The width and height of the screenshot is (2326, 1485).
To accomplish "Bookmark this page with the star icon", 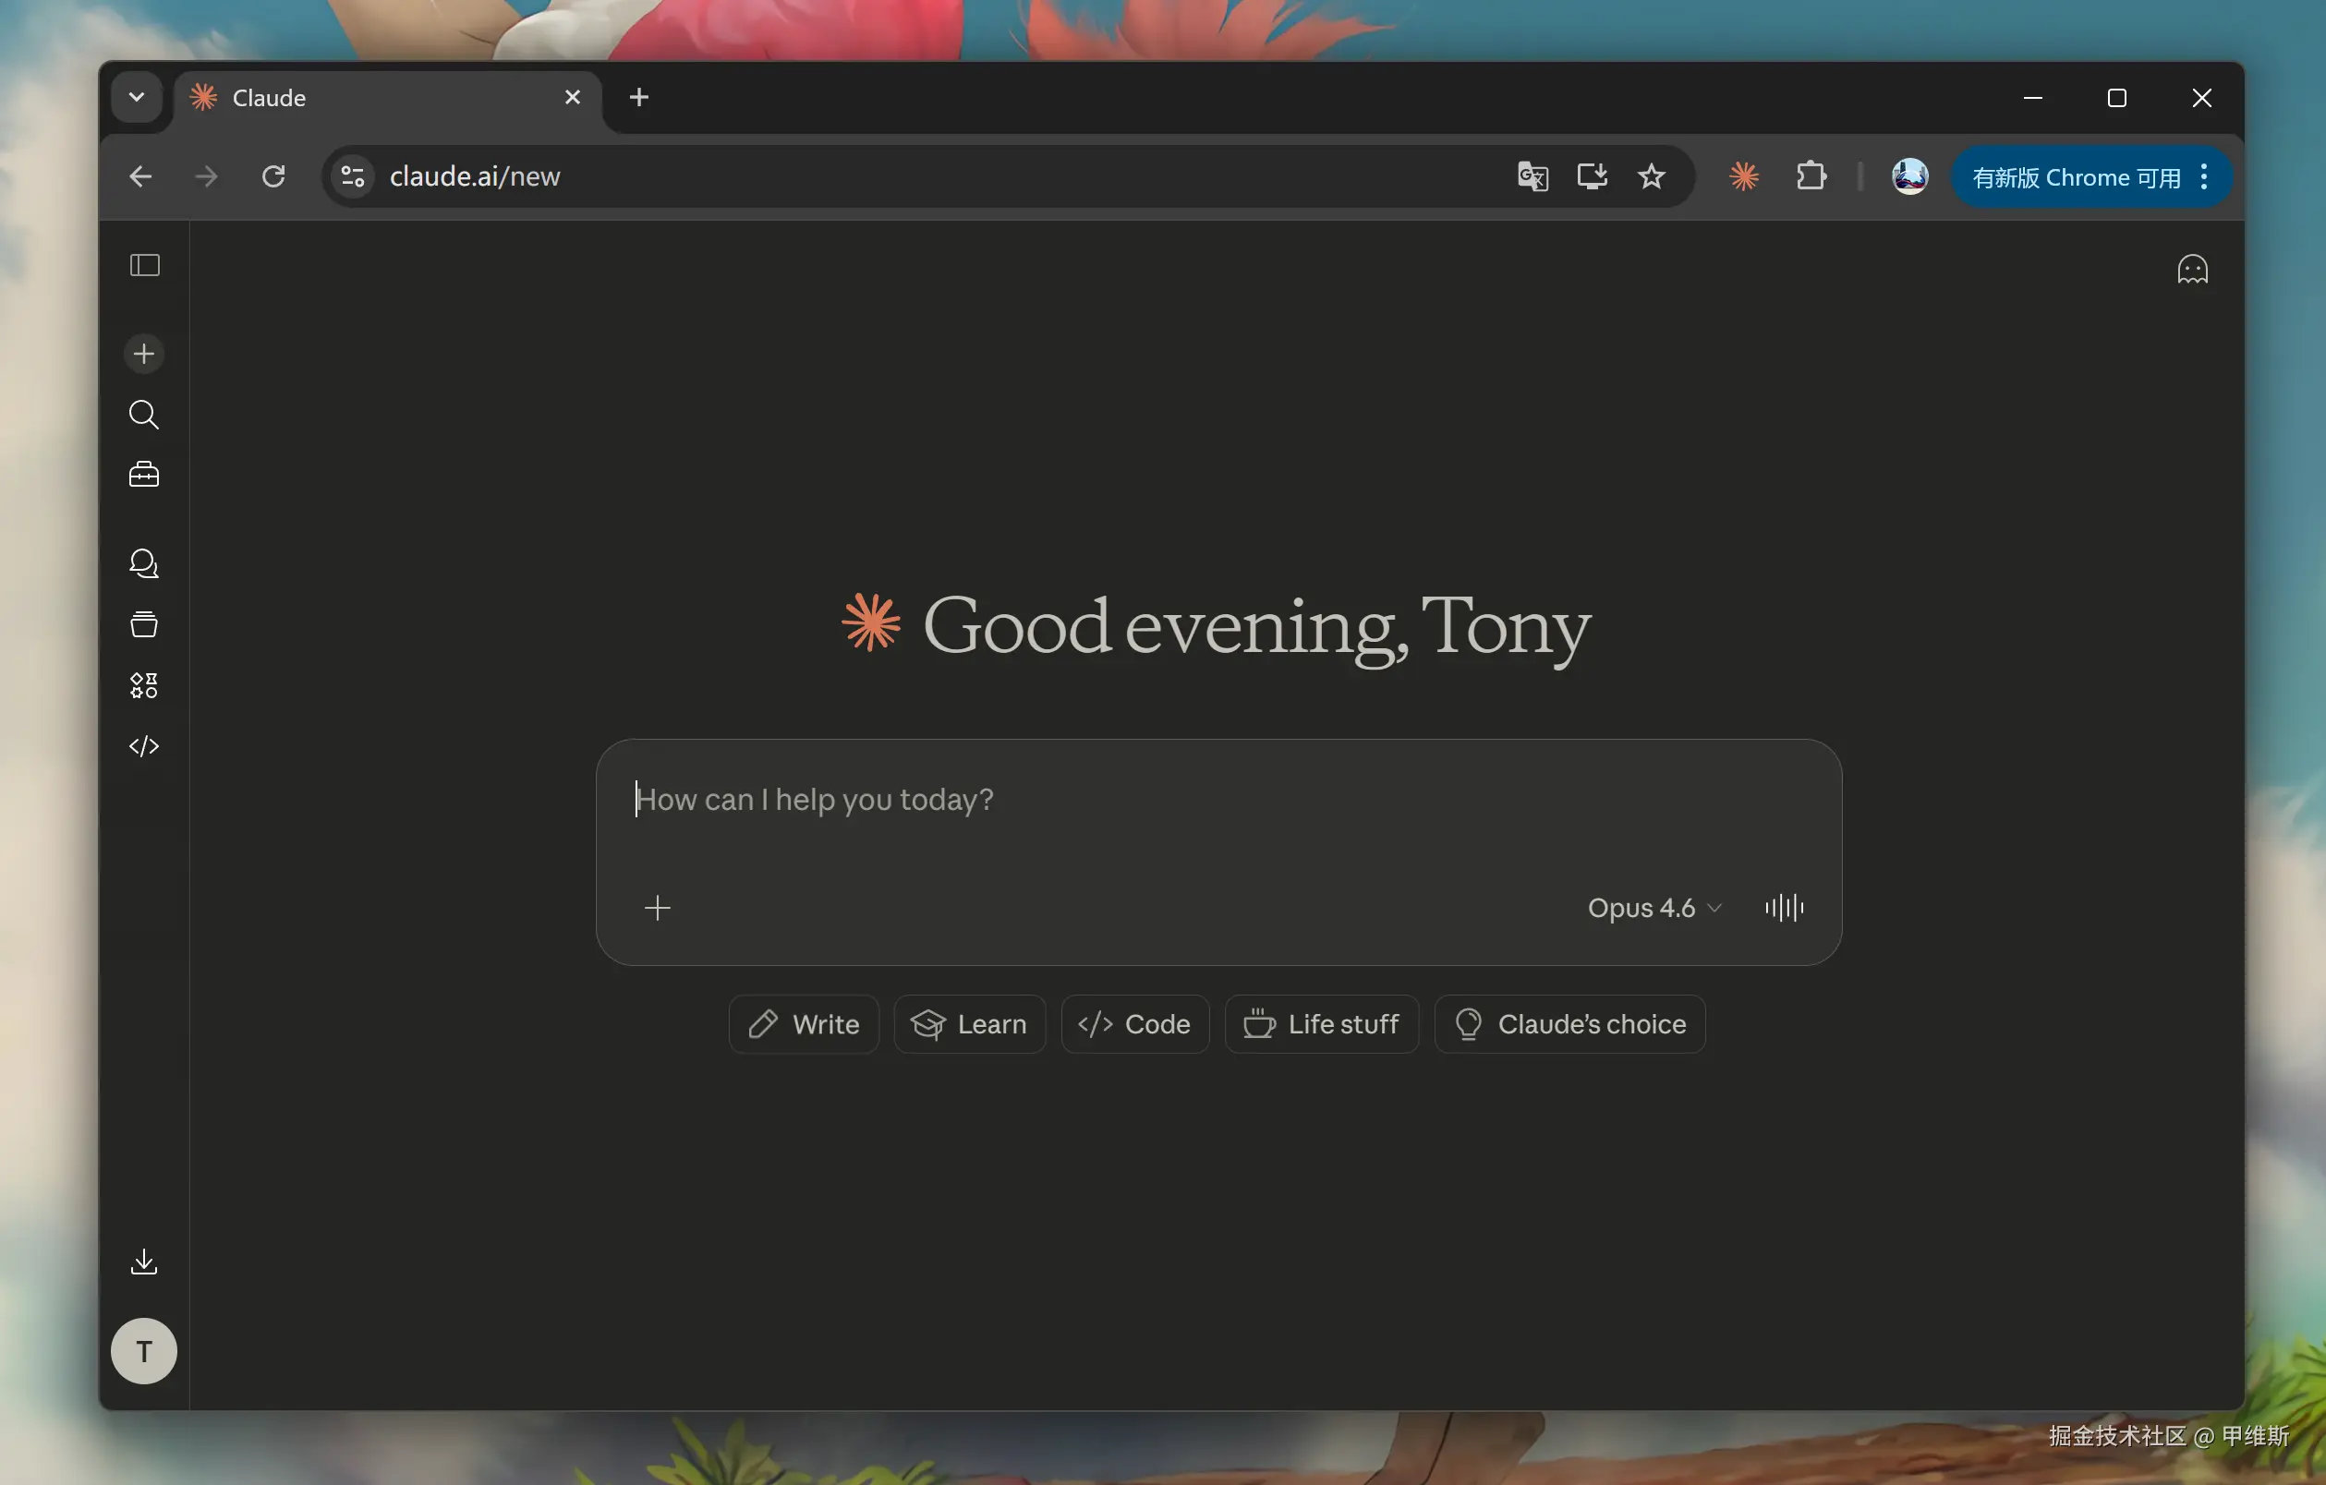I will point(1651,176).
